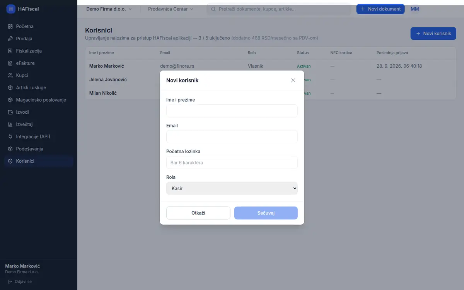Image resolution: width=464 pixels, height=290 pixels.
Task: Click the NFC kartica column header
Action: click(341, 53)
